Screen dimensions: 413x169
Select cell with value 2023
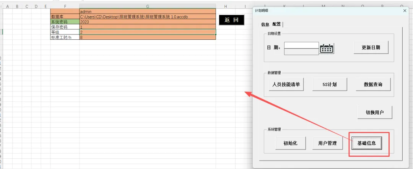pos(148,22)
